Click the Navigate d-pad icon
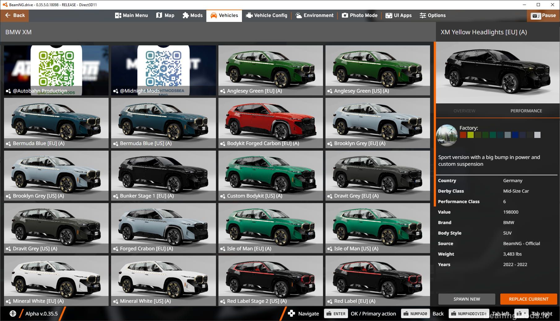 point(291,314)
